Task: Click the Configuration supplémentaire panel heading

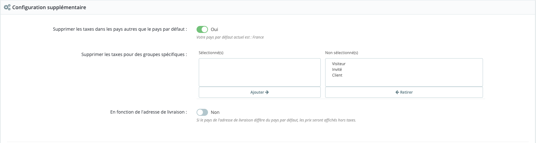Action: tap(49, 7)
